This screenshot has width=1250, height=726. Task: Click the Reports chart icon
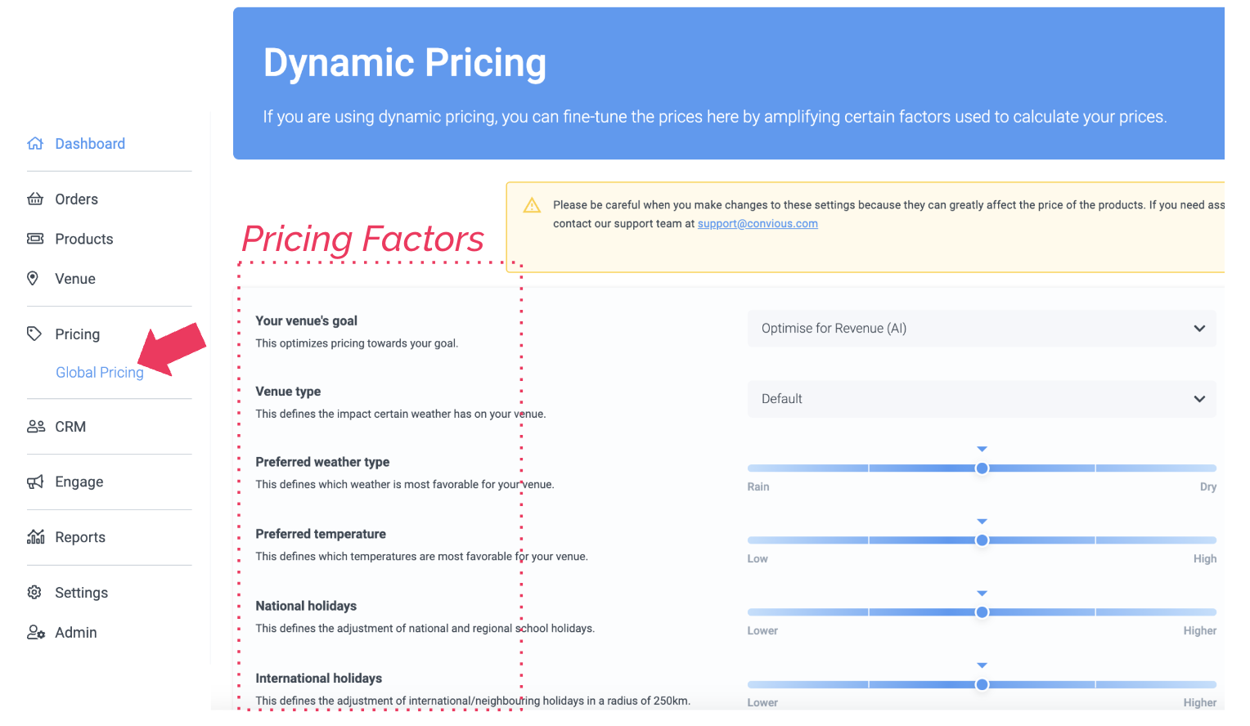(x=35, y=537)
